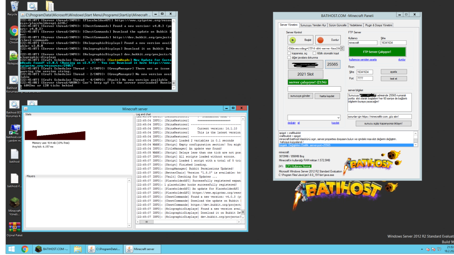Toggle the 'kapanırsa, aç' checkbox
Viewport: 454px width, 255px height.
coord(289,54)
